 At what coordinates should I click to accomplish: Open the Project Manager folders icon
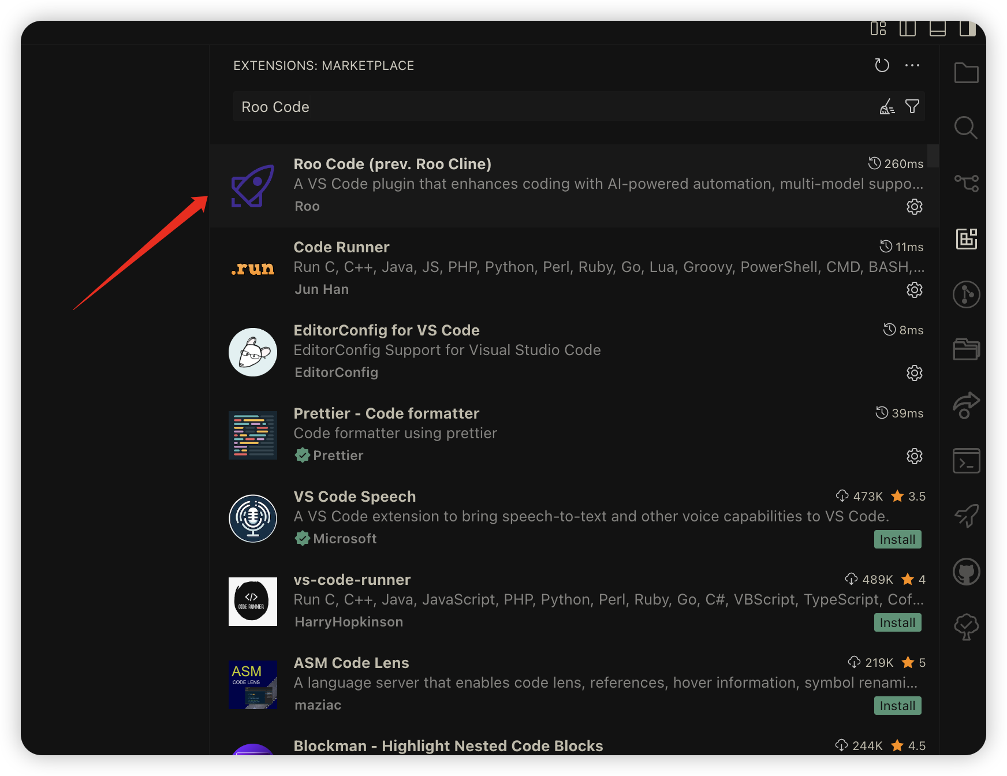pos(966,349)
